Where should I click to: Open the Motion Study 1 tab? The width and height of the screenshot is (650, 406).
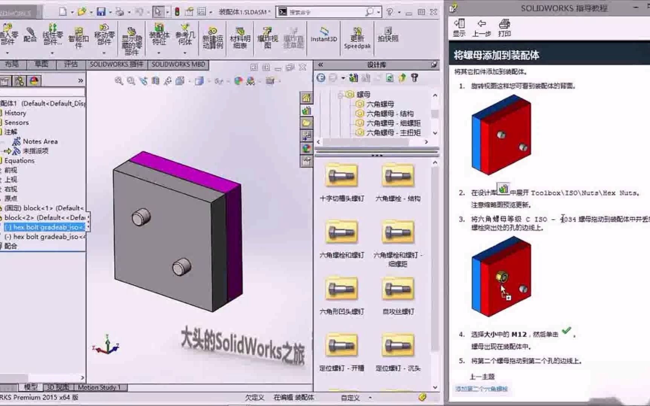(x=99, y=387)
